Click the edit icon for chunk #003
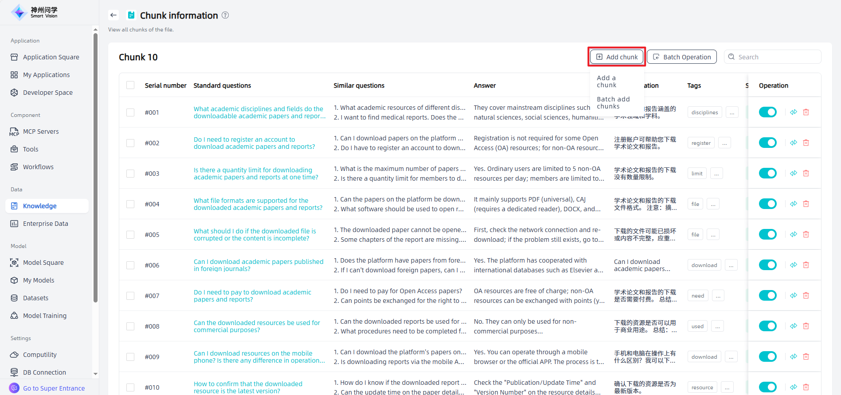 pos(794,173)
